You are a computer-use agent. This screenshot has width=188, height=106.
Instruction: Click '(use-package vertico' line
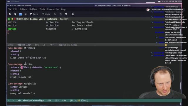[20, 64]
